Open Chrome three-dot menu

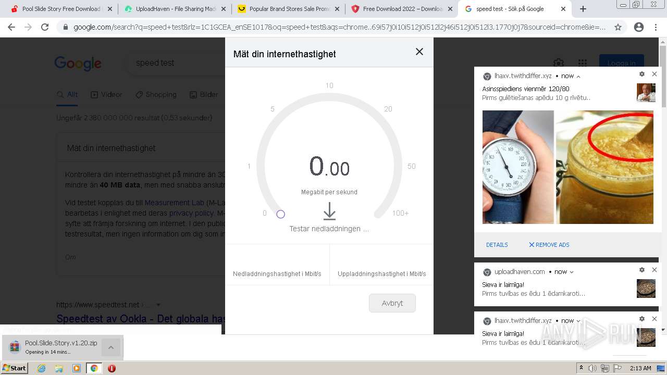[x=656, y=27]
